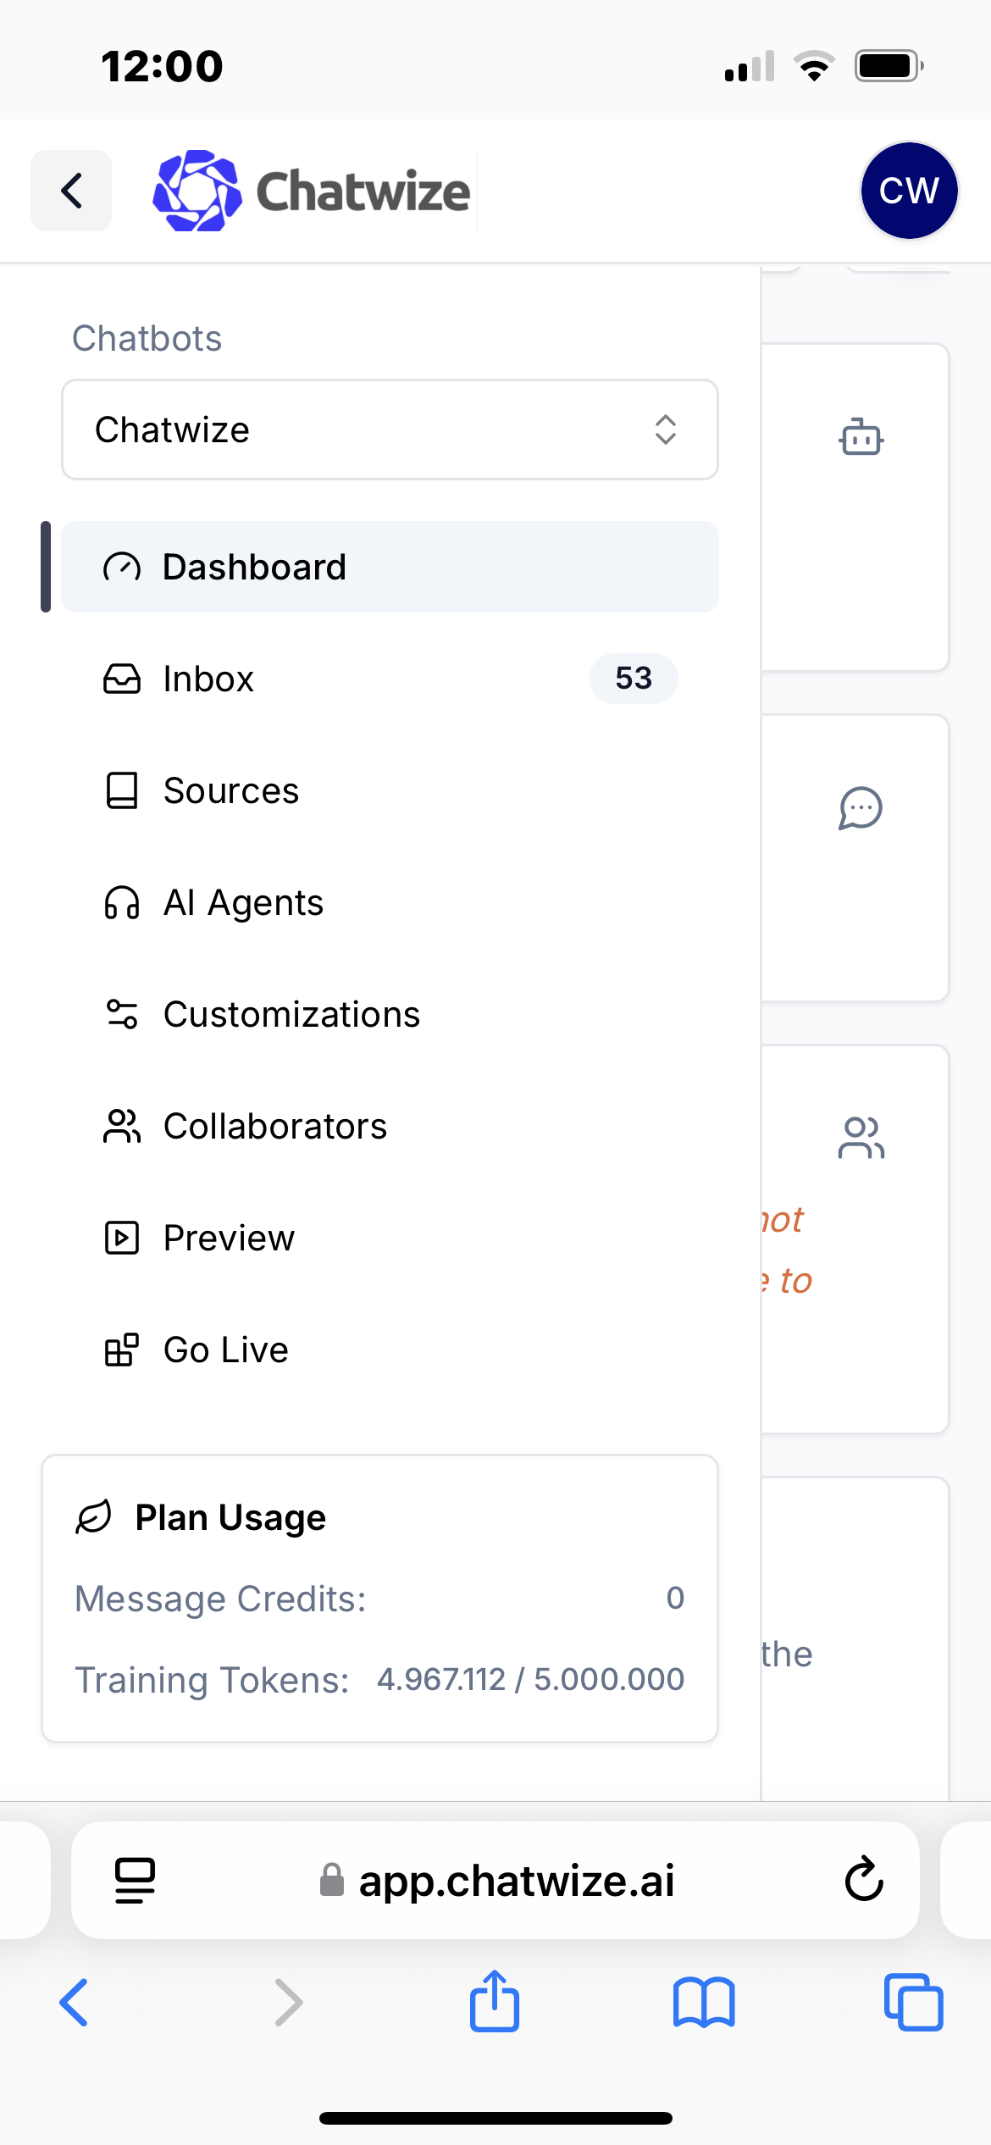The width and height of the screenshot is (991, 2145).
Task: Click the up-down chevron in chatbot selector
Action: tap(666, 430)
